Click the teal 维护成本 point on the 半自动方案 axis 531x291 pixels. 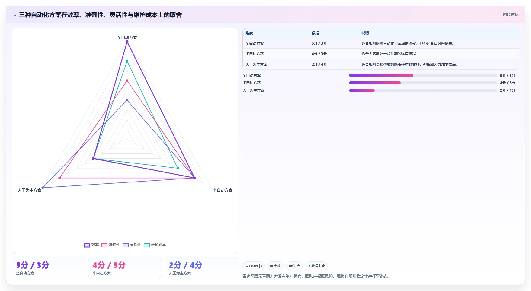(178, 168)
